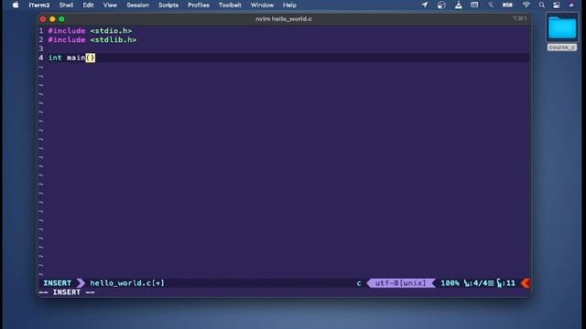Click the VLC cone menu bar icon
The width and height of the screenshot is (586, 329).
click(x=459, y=5)
